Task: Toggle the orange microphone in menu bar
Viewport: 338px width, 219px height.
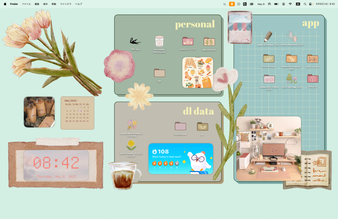Action: (x=232, y=4)
